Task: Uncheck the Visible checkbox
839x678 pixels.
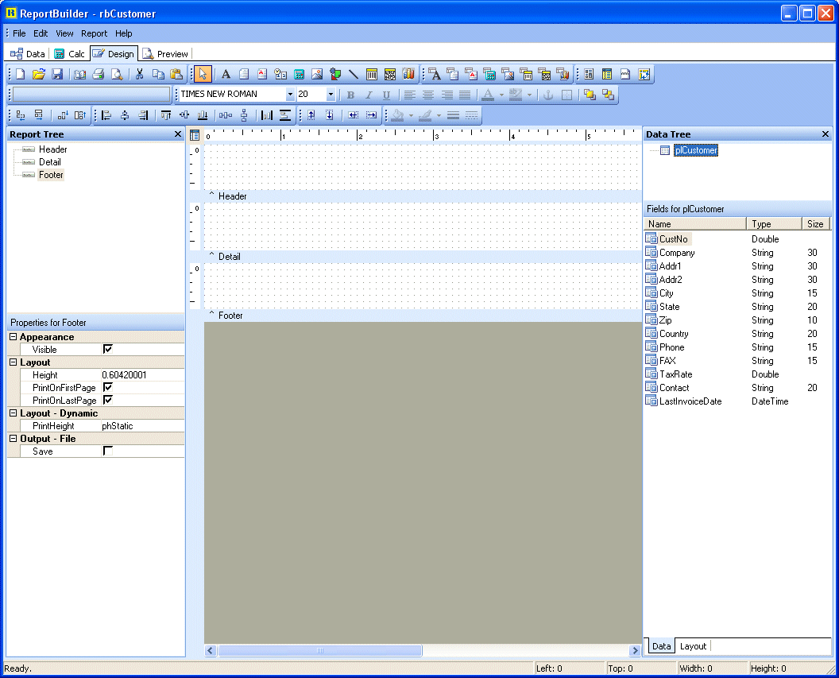Action: click(x=108, y=349)
